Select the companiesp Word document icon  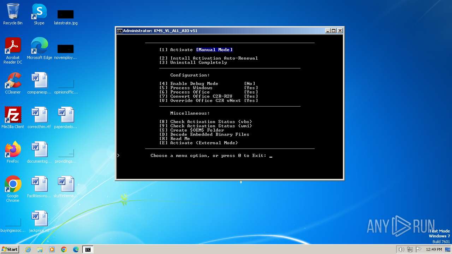tap(39, 83)
